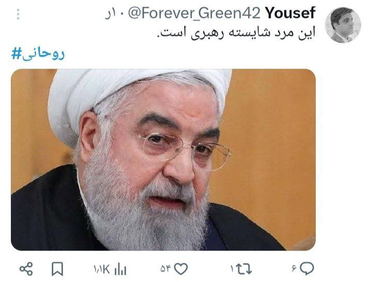
Task: Open the three-dot more options menu
Action: (18, 14)
